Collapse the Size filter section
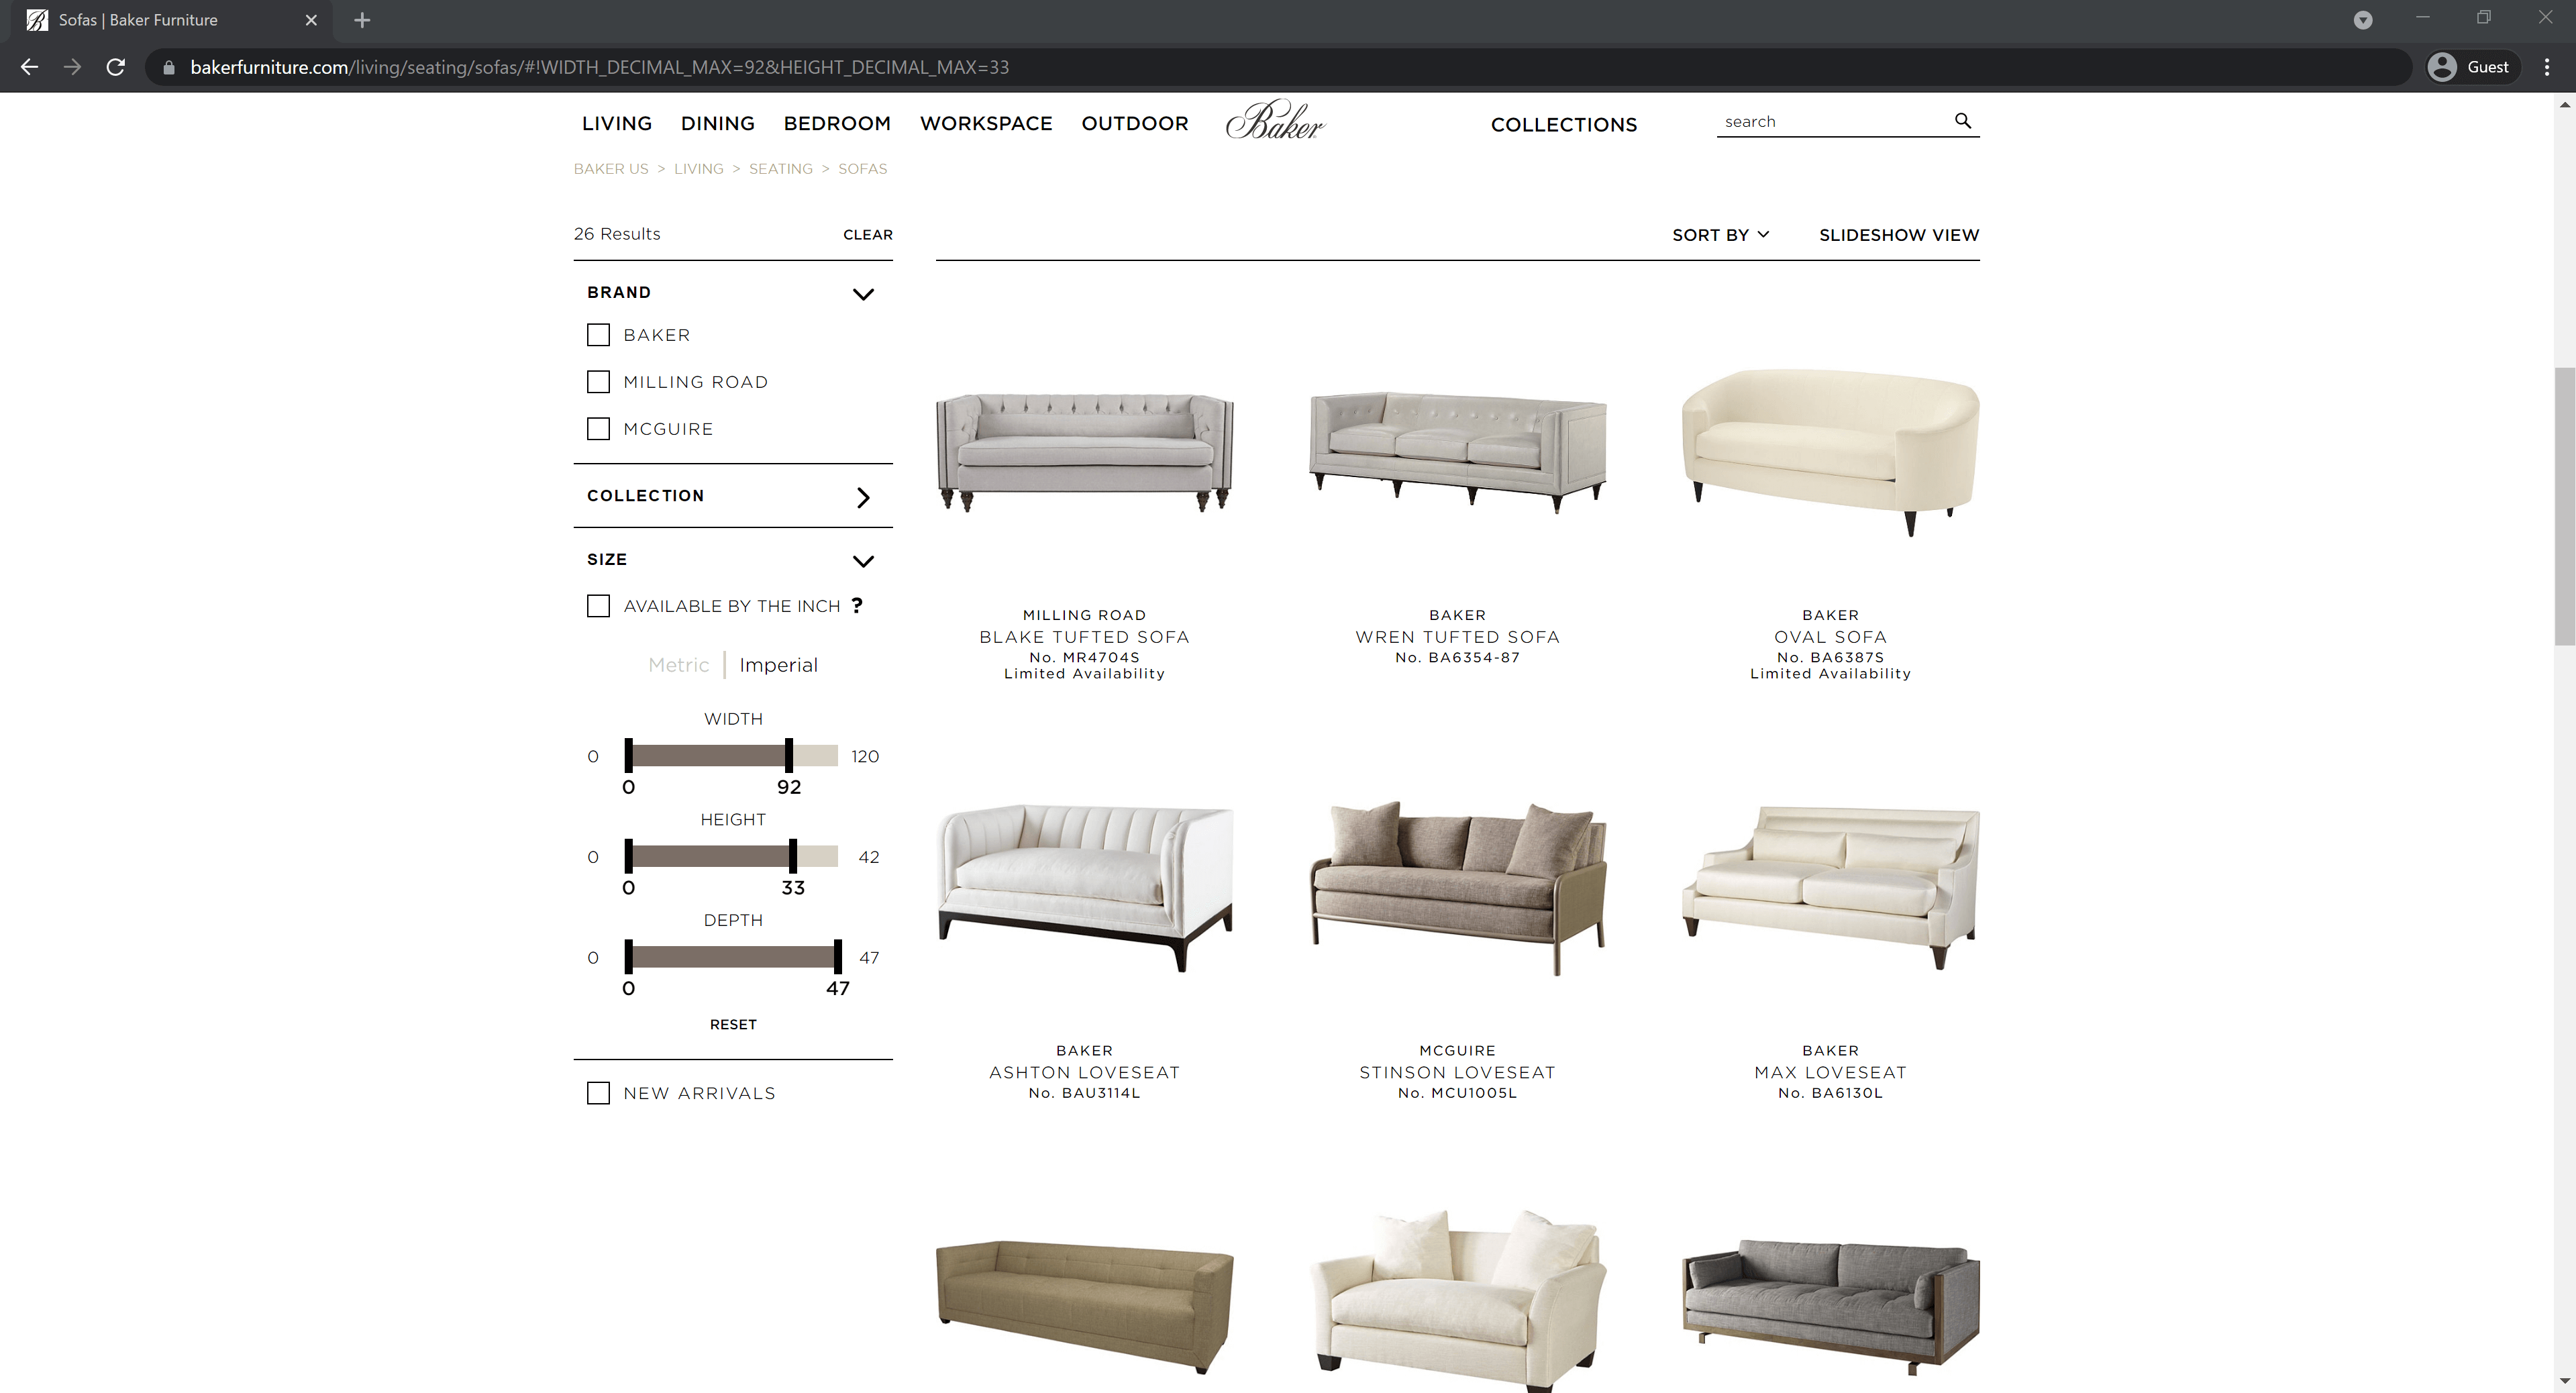The height and width of the screenshot is (1393, 2576). click(863, 561)
